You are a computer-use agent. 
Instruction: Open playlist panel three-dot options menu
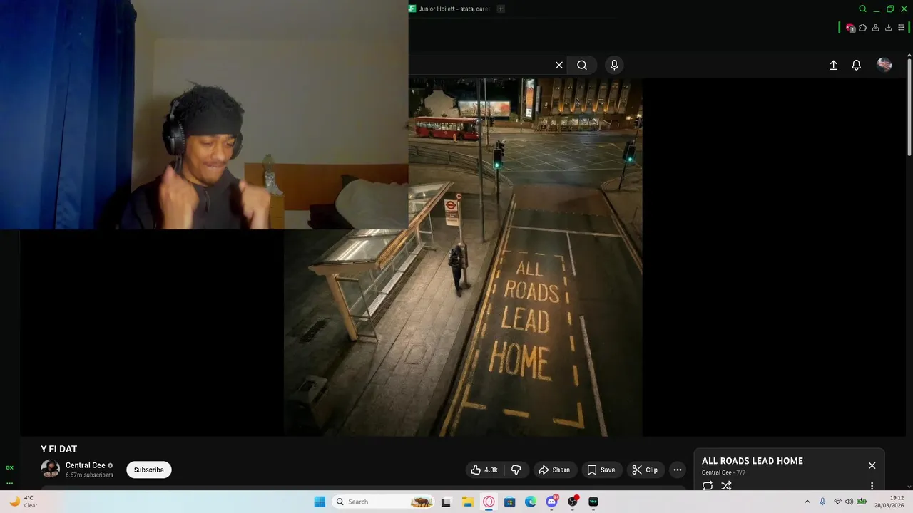[x=872, y=486]
